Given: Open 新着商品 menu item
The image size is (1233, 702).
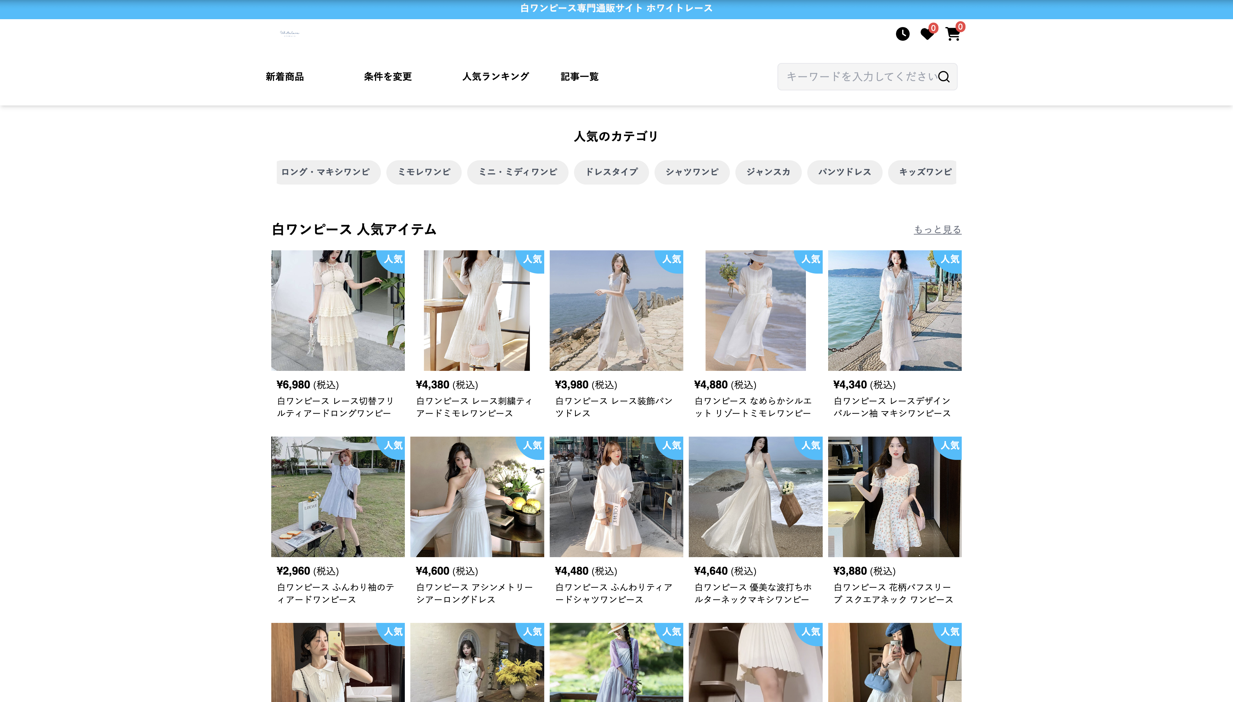Looking at the screenshot, I should pos(285,77).
